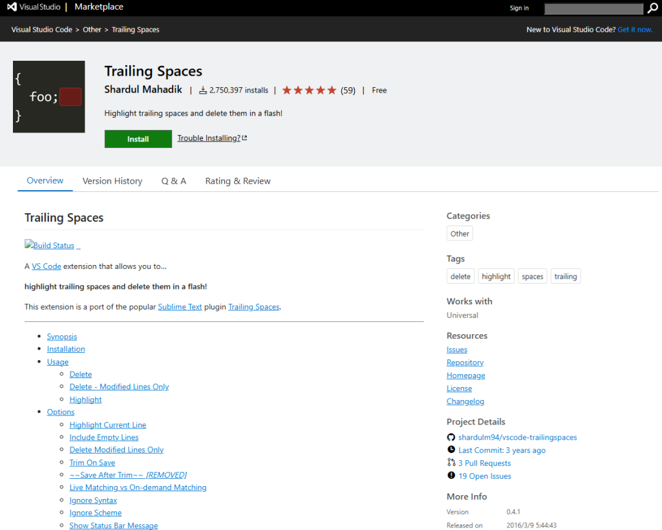Jump to Show Status Bar Message option
Image resolution: width=662 pixels, height=530 pixels.
(114, 525)
